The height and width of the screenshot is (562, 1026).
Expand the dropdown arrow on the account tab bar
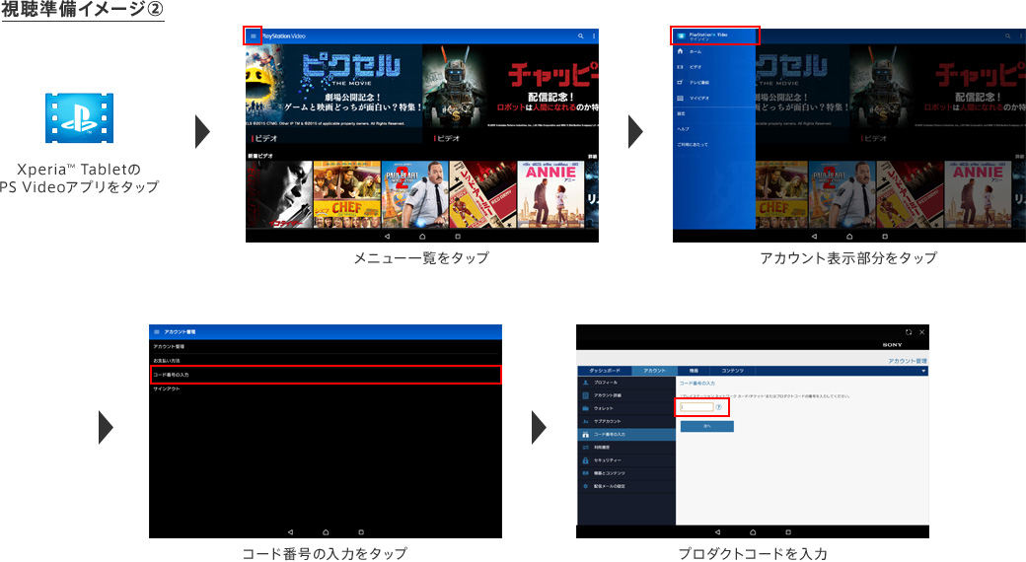click(923, 371)
